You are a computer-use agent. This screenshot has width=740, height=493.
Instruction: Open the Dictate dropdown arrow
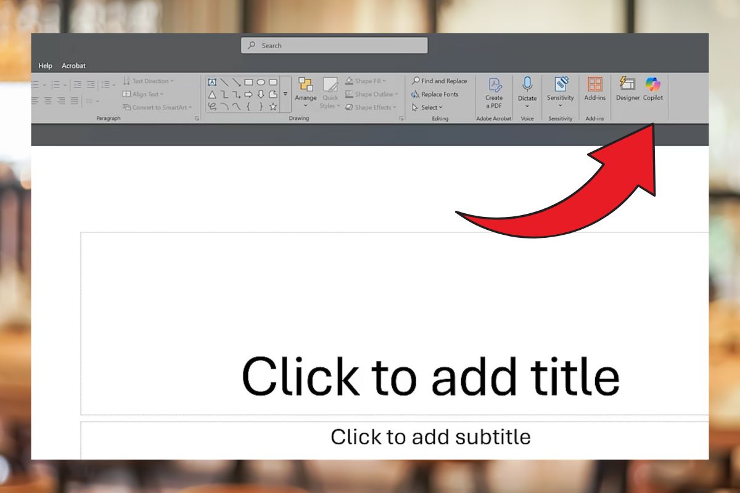tap(527, 105)
